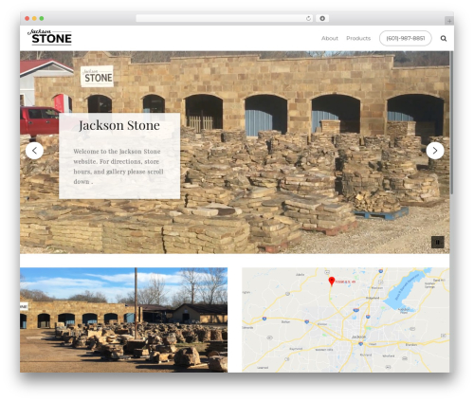Image resolution: width=474 pixels, height=401 pixels.
Task: Reload the page in browser
Action: click(308, 19)
